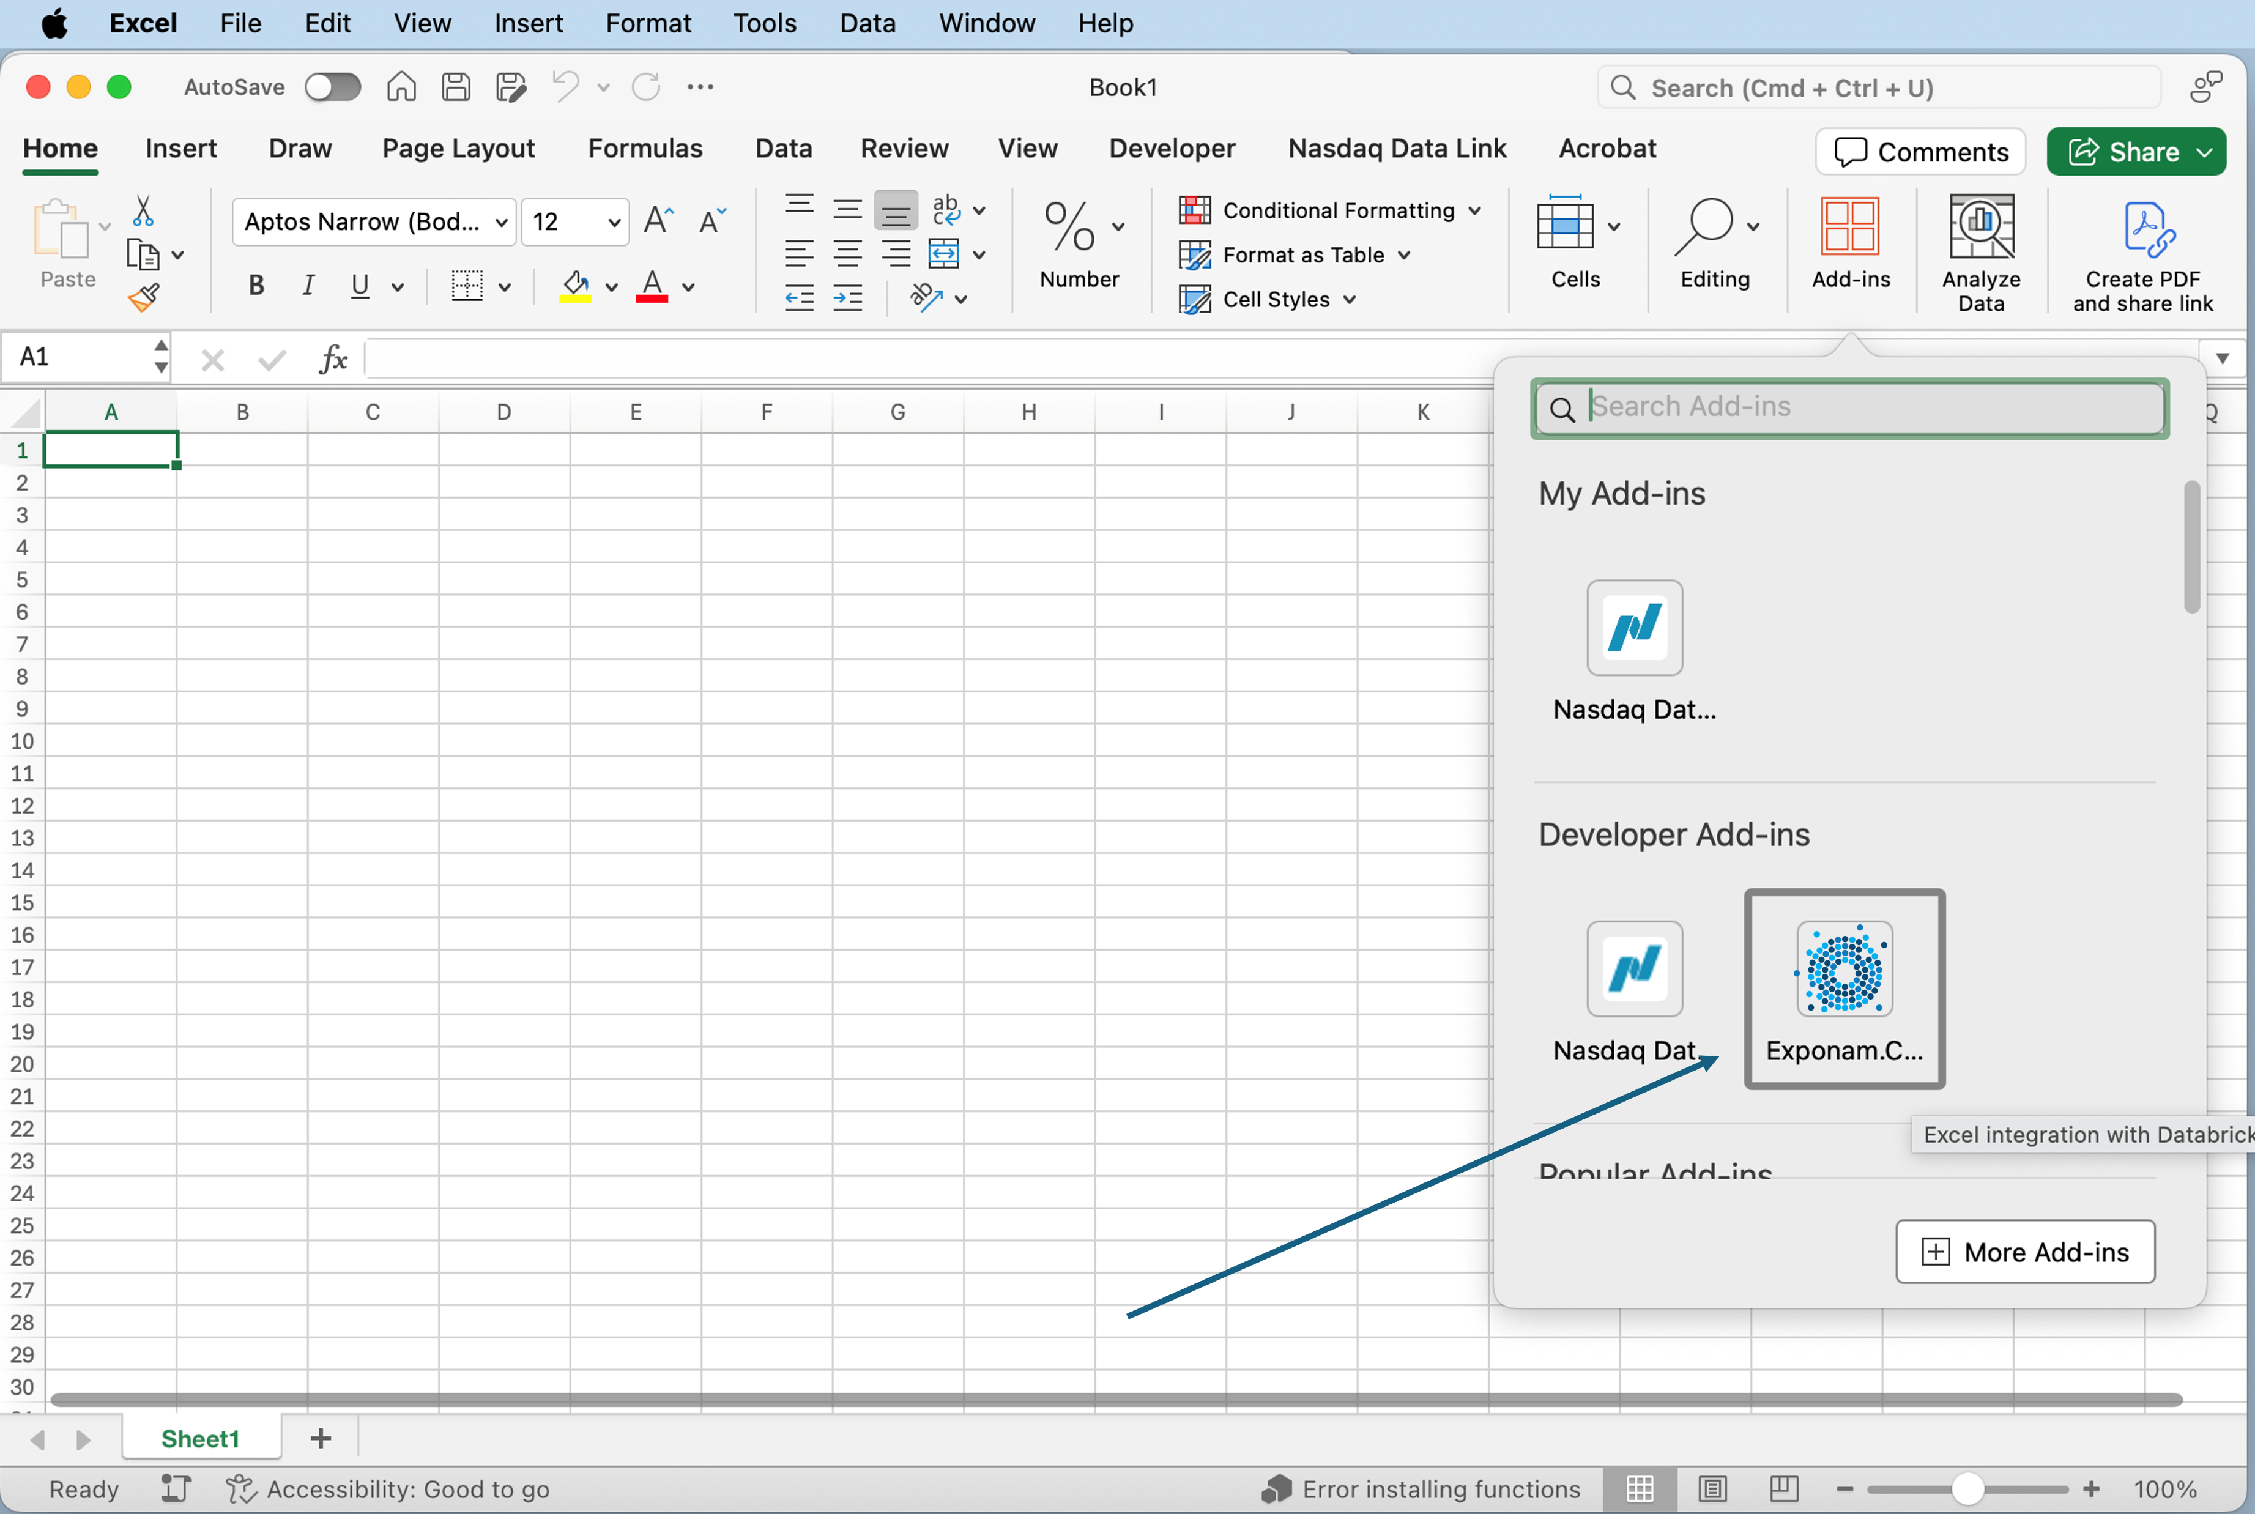Apply the Borders icon
The image size is (2255, 1514).
pos(467,286)
